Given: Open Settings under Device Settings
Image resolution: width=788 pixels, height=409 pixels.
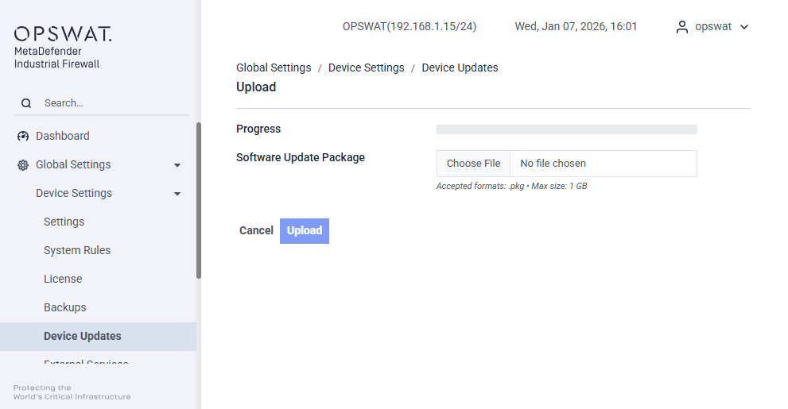Looking at the screenshot, I should pyautogui.click(x=64, y=222).
